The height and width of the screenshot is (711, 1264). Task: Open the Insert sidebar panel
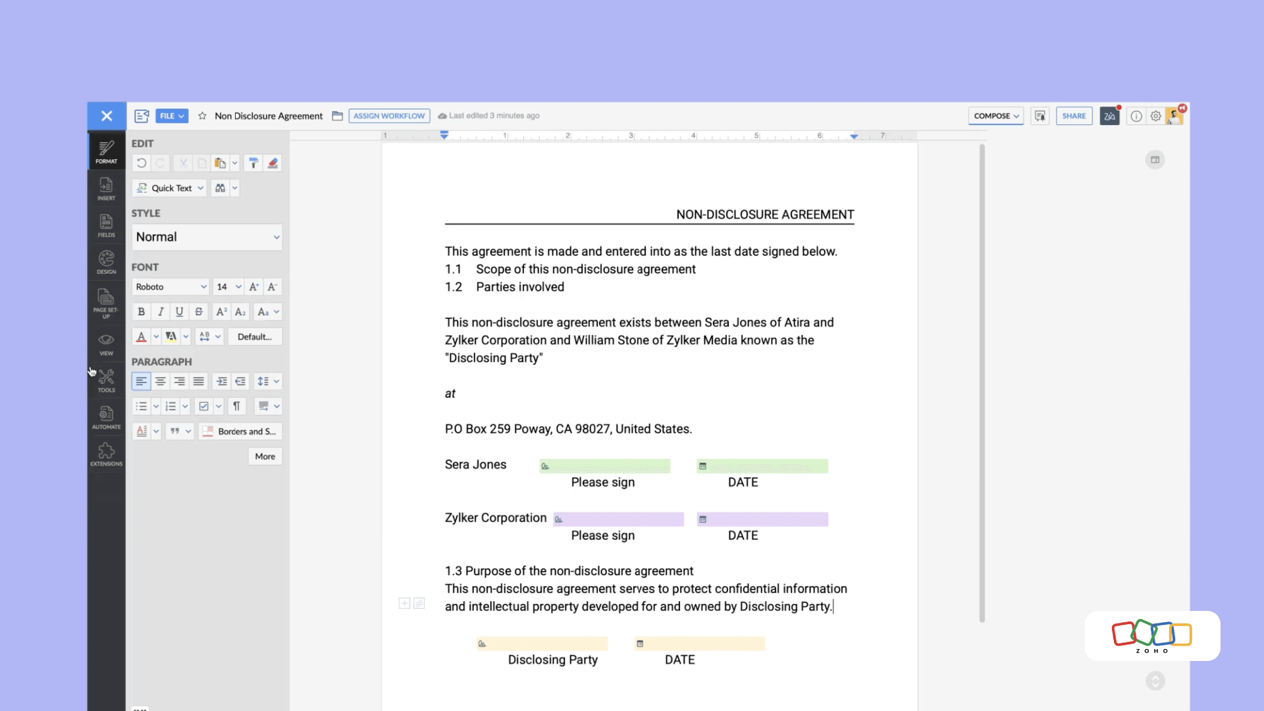click(x=106, y=188)
